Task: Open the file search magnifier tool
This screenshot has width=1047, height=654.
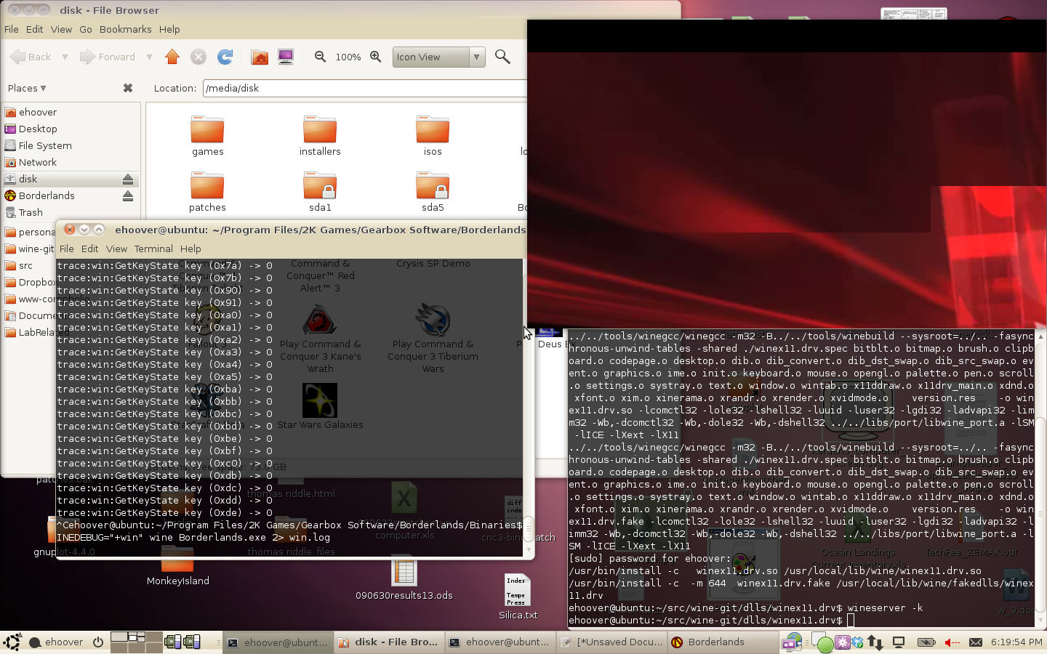Action: (502, 57)
